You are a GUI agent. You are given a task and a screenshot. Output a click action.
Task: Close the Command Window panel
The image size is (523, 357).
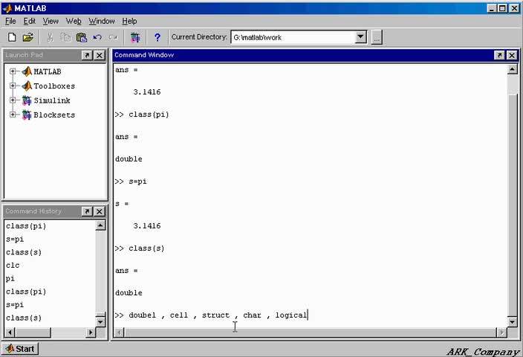(512, 55)
